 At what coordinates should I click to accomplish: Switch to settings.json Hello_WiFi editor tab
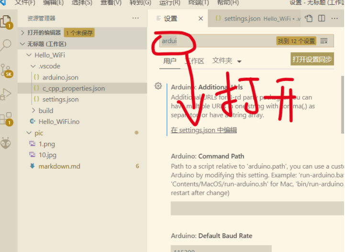tap(254, 19)
